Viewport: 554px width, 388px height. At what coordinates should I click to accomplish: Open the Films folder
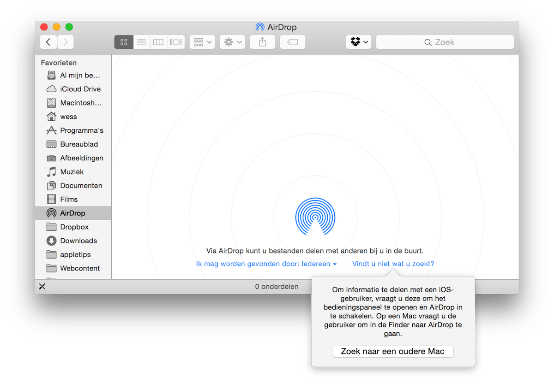click(73, 200)
